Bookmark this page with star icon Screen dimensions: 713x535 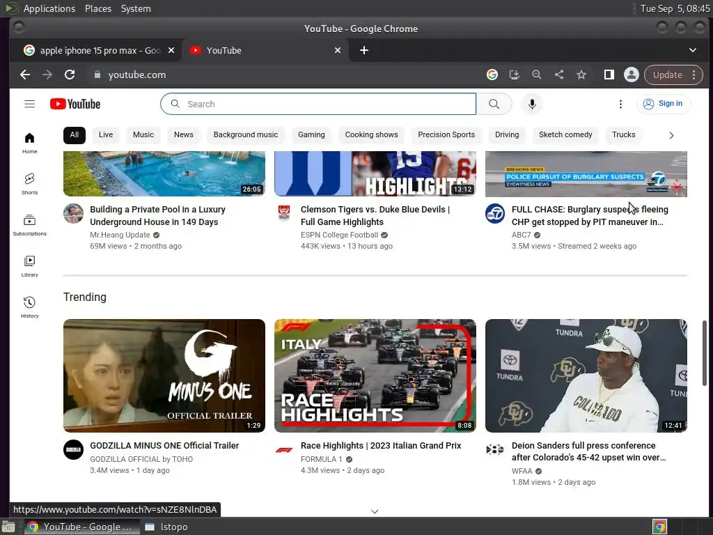581,75
